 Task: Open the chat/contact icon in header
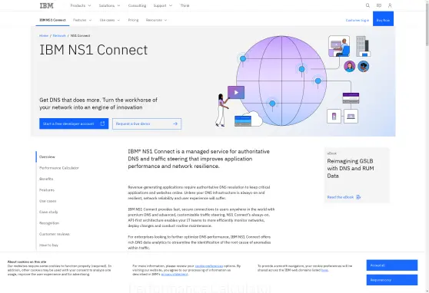pyautogui.click(x=379, y=5)
